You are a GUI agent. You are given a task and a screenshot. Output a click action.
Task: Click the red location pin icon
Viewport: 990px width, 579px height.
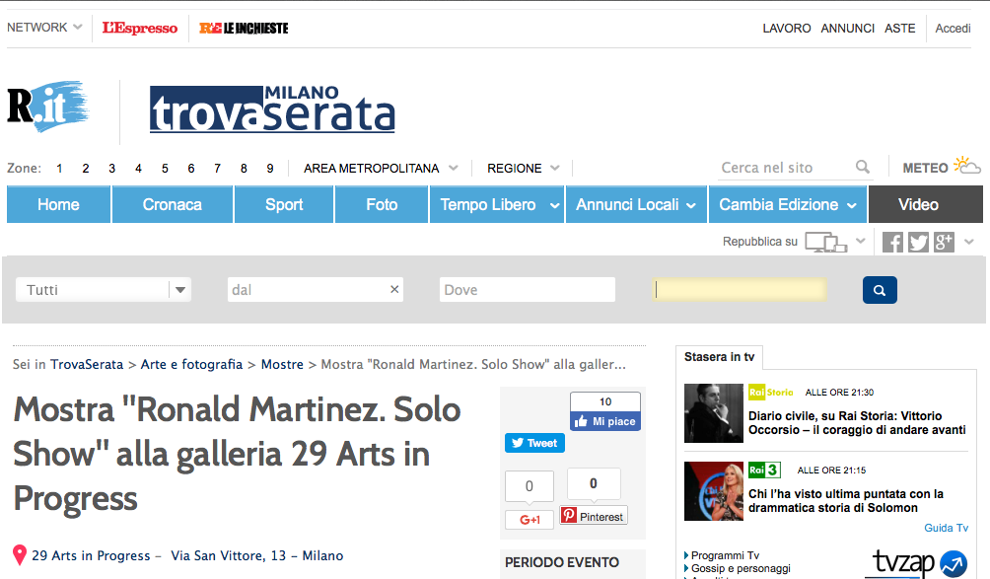(x=20, y=555)
